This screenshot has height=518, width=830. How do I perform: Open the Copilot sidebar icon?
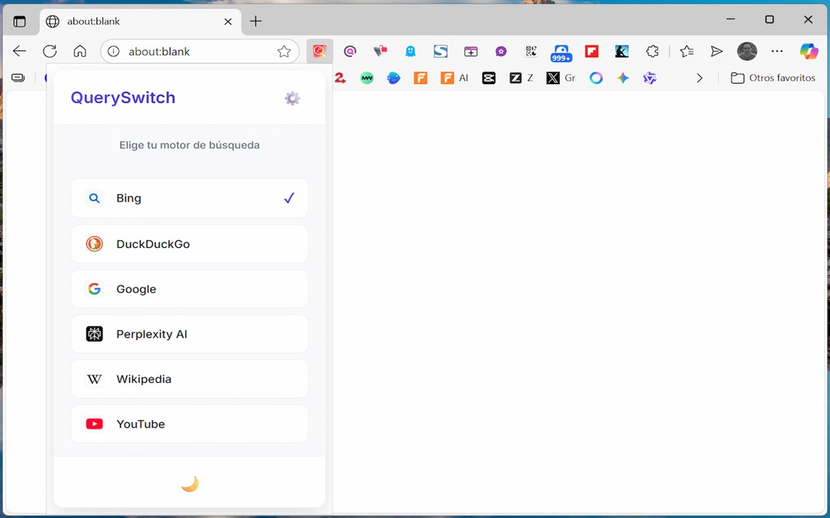click(x=809, y=51)
